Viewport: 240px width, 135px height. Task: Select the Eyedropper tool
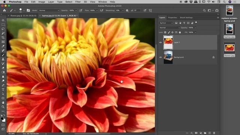tap(3, 46)
